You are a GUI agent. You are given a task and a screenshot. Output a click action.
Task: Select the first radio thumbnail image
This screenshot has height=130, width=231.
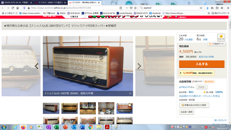(x=51, y=108)
